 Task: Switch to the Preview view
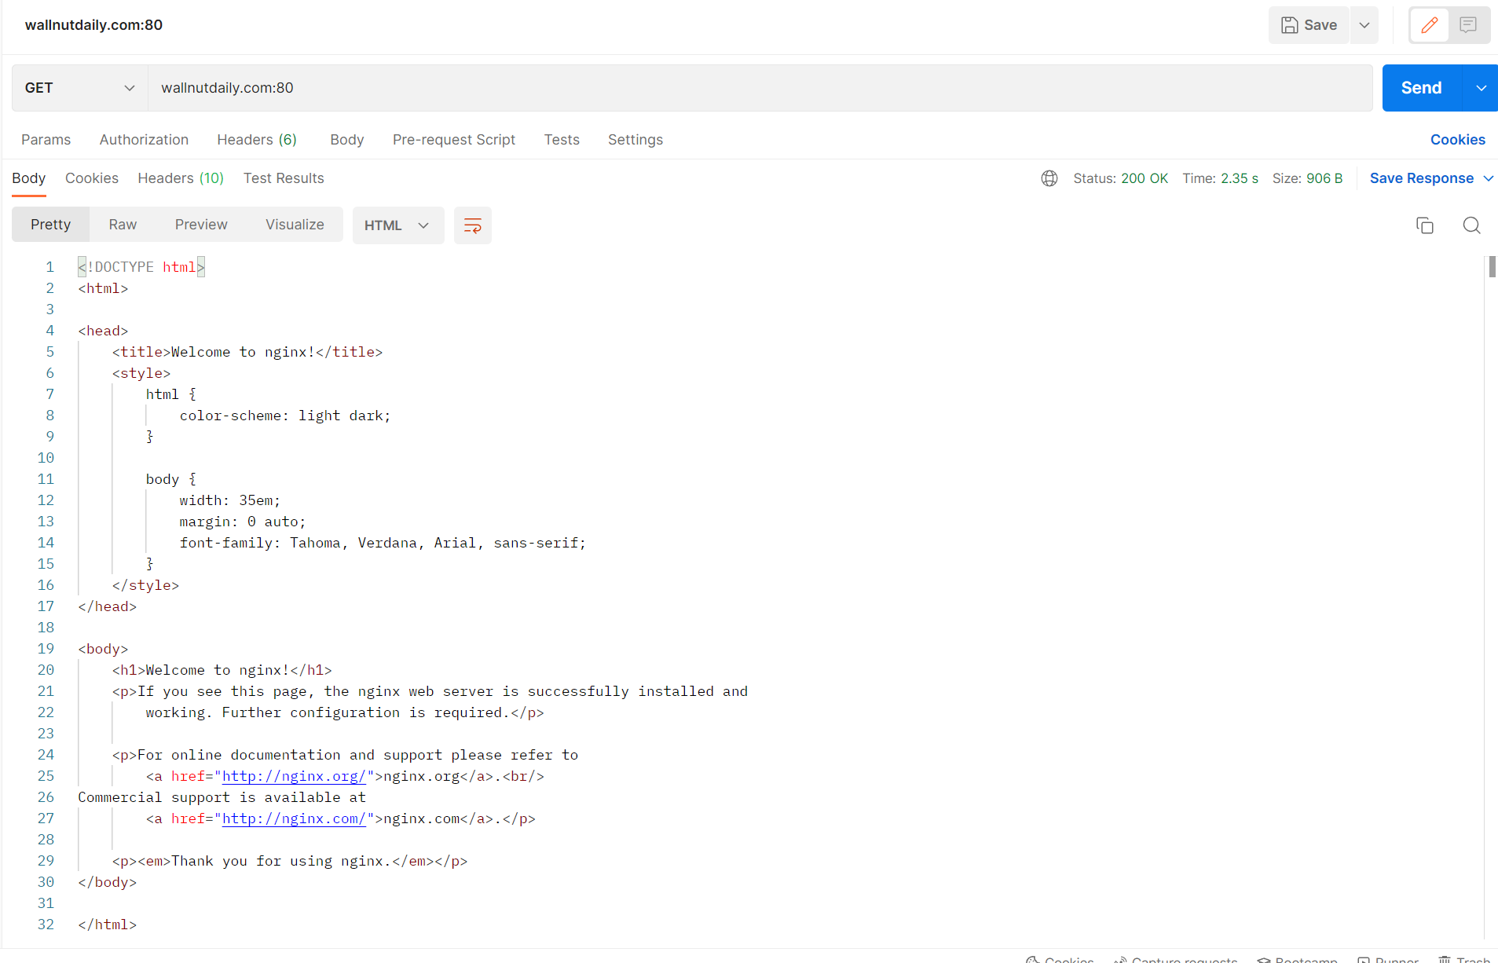[201, 225]
